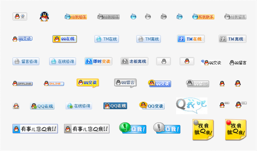Click the gray 有事儿您Q我!! banner

point(87,129)
